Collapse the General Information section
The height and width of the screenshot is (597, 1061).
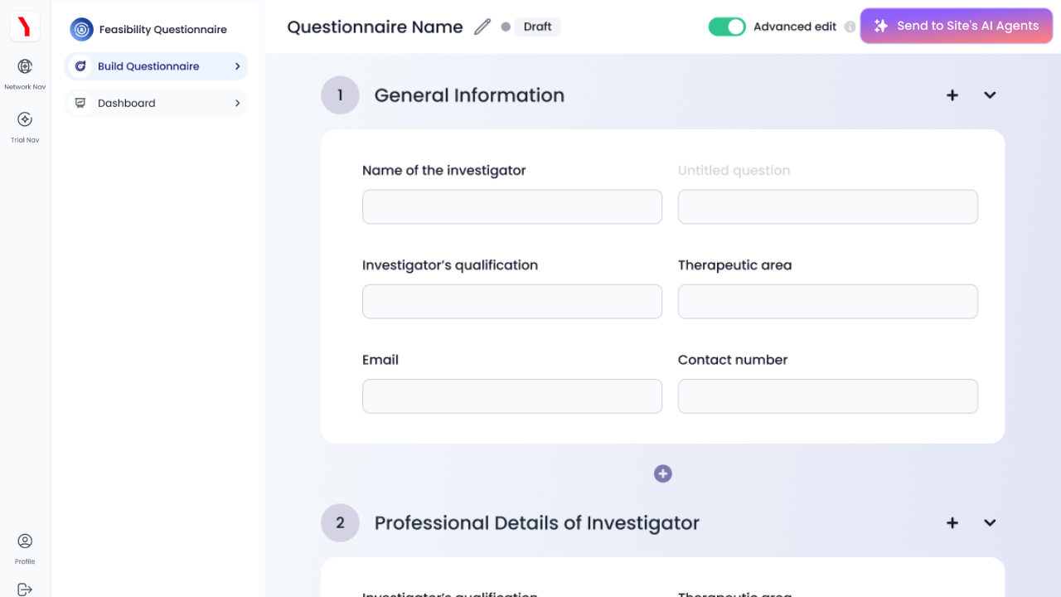[x=990, y=95]
